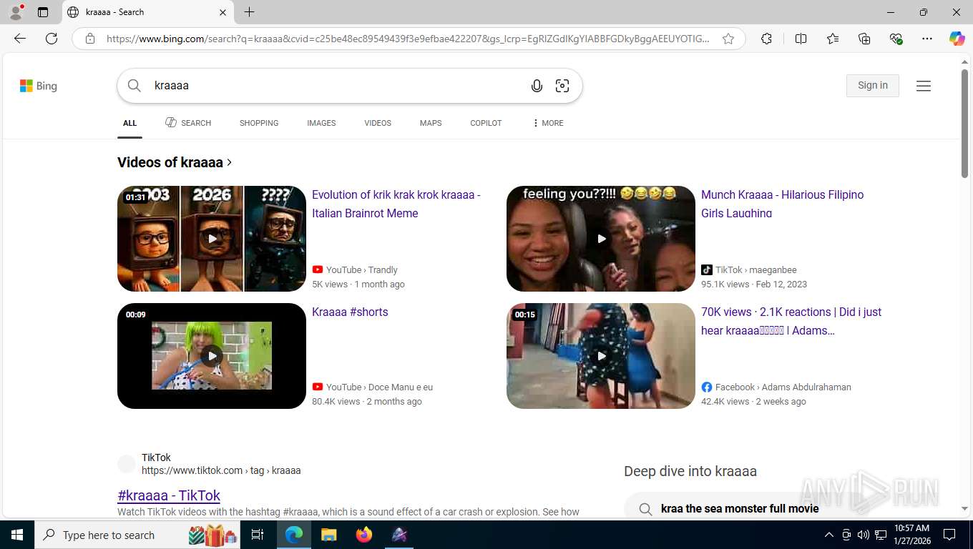Open visual search camera icon

coord(562,86)
